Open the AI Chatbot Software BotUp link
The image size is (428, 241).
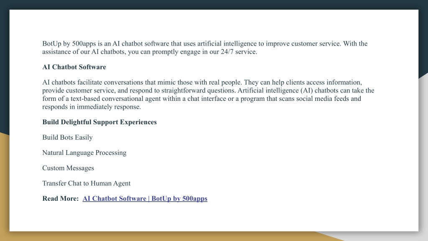point(145,199)
